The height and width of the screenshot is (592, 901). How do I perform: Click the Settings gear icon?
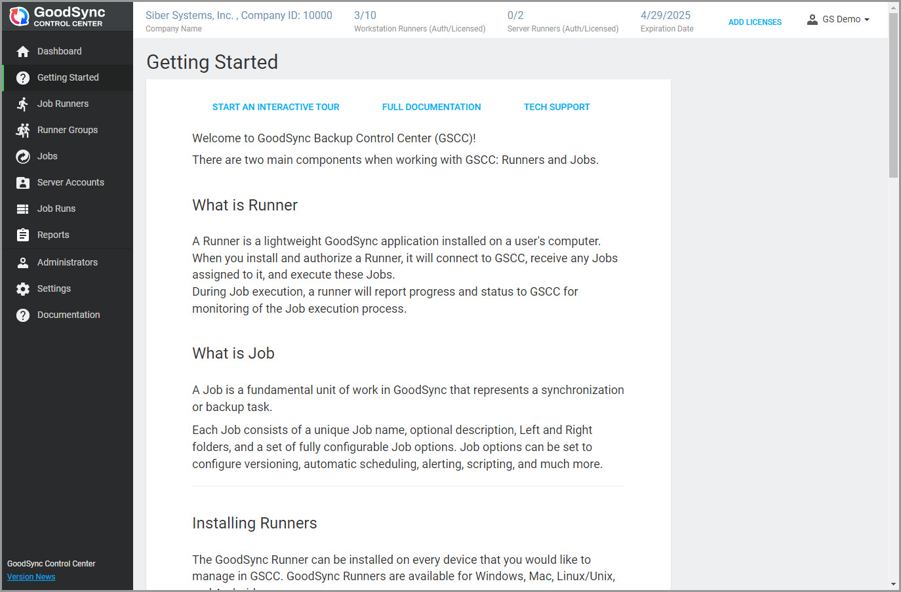click(23, 289)
